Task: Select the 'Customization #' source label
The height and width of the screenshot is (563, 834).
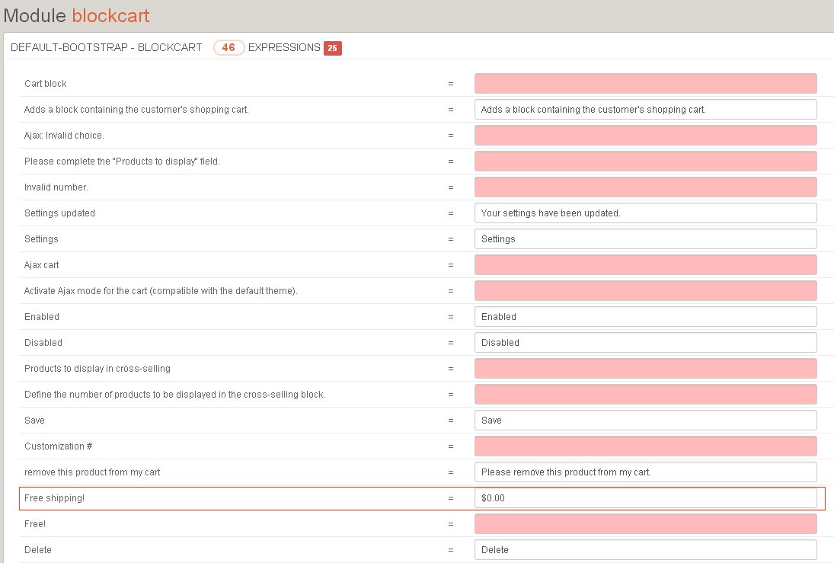Action: pyautogui.click(x=59, y=446)
